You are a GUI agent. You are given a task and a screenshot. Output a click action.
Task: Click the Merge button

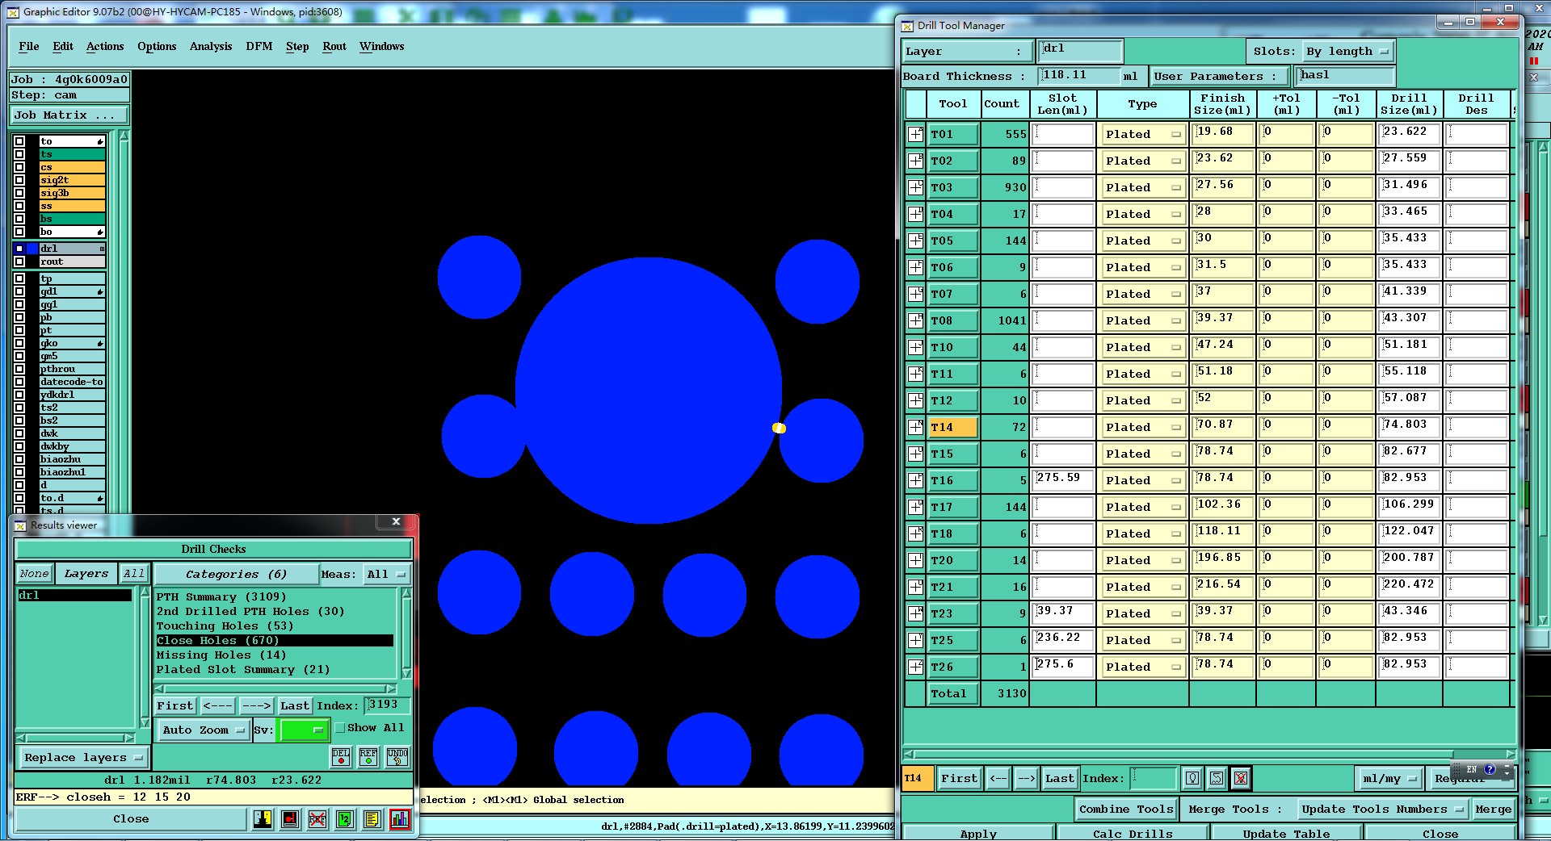[1493, 809]
